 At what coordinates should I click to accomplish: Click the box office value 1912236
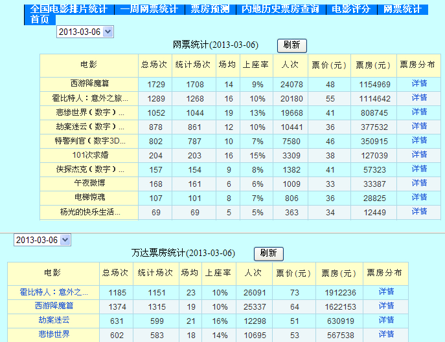click(x=340, y=293)
